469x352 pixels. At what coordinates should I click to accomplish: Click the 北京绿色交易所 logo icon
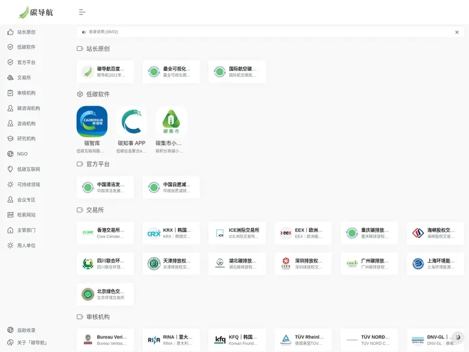88,294
